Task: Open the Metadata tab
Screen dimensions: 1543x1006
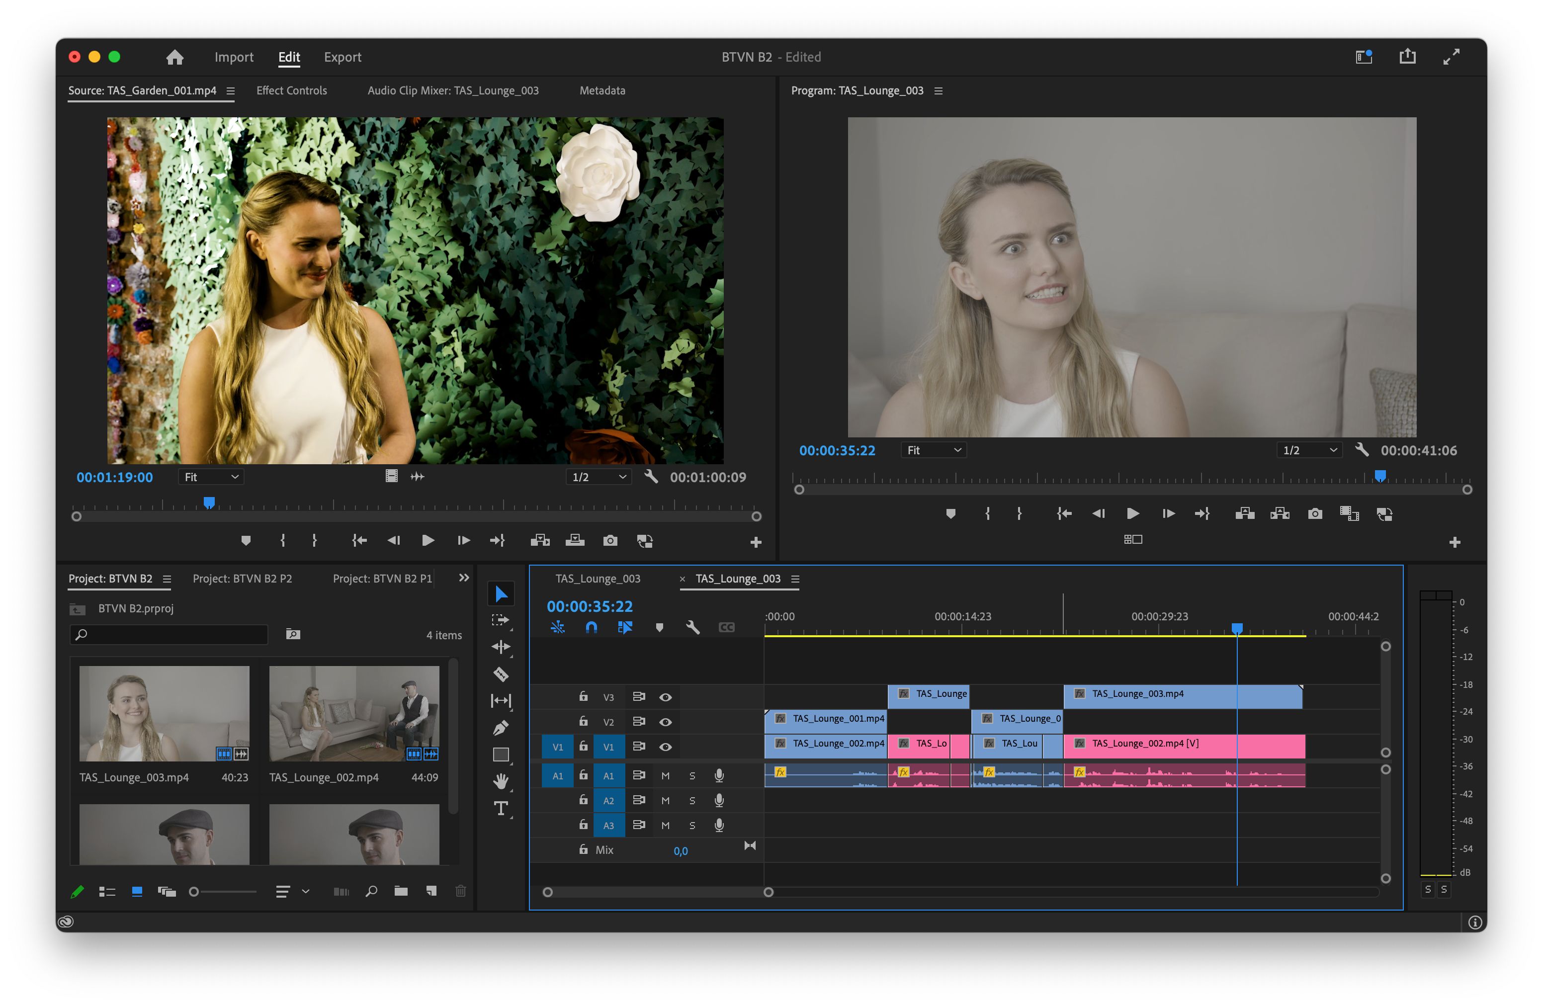Action: coord(602,91)
